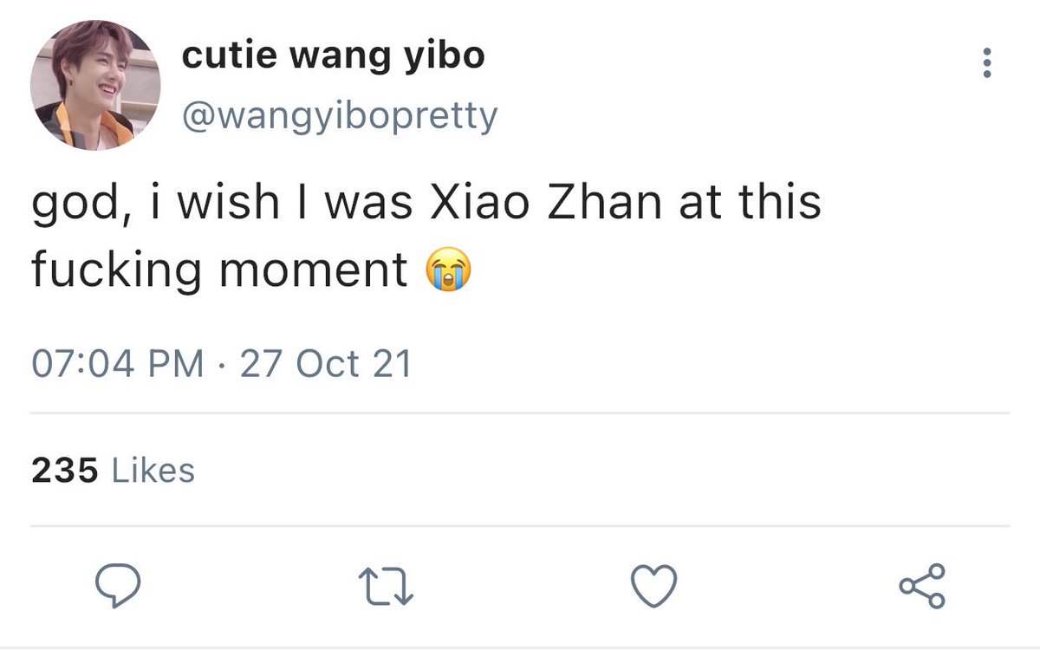Open the reply speech bubble icon
The width and height of the screenshot is (1040, 663).
coord(118,588)
